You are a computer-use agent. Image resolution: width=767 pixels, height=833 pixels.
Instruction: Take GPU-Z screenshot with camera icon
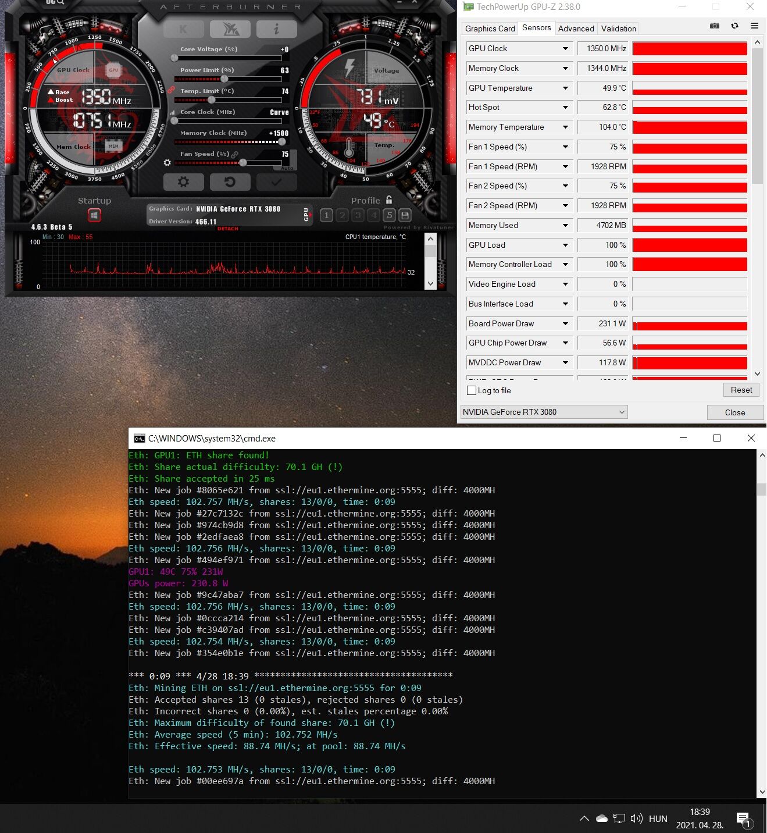(715, 26)
